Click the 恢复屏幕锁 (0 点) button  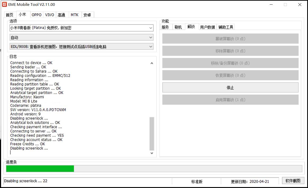click(230, 75)
